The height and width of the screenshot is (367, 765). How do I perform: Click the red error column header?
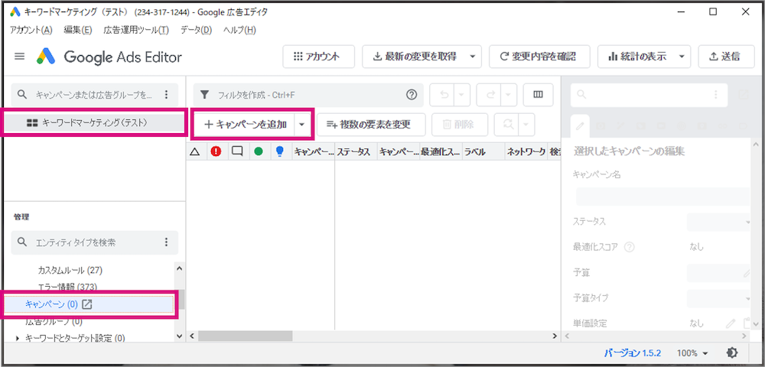216,151
